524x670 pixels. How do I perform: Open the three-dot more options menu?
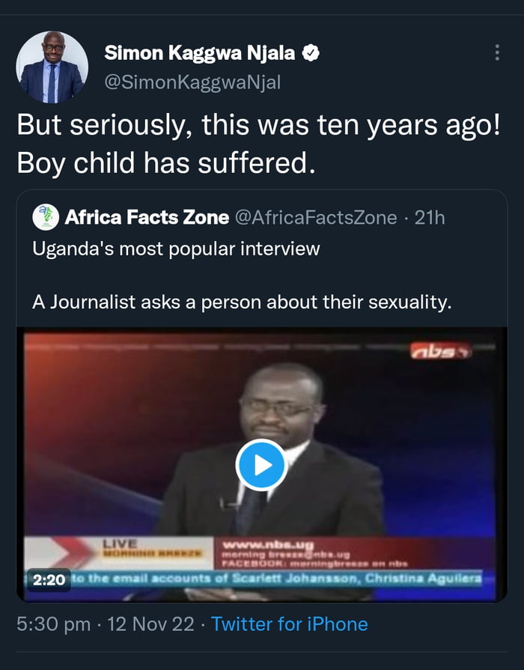pos(496,53)
